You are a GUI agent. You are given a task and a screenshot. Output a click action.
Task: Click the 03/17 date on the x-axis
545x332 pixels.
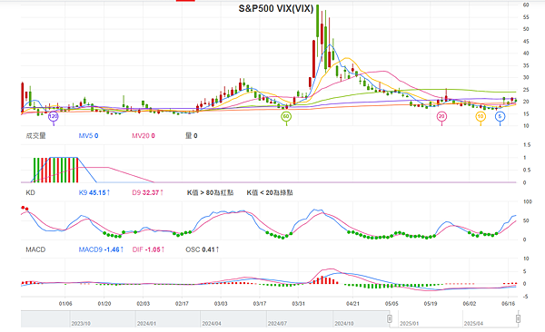(x=260, y=304)
